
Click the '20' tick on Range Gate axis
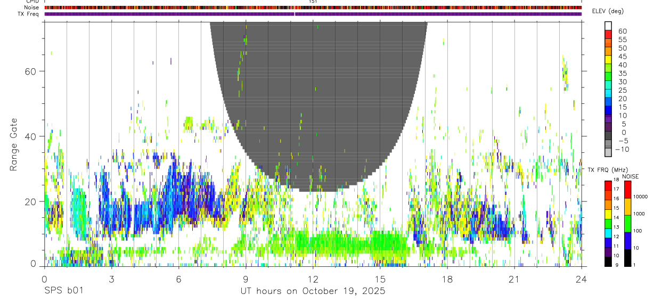point(29,201)
